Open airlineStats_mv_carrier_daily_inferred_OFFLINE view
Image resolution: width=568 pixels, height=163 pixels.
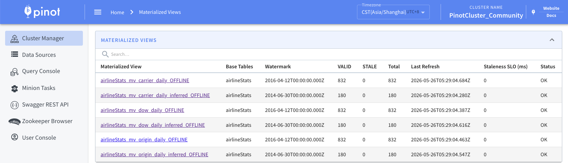155,95
